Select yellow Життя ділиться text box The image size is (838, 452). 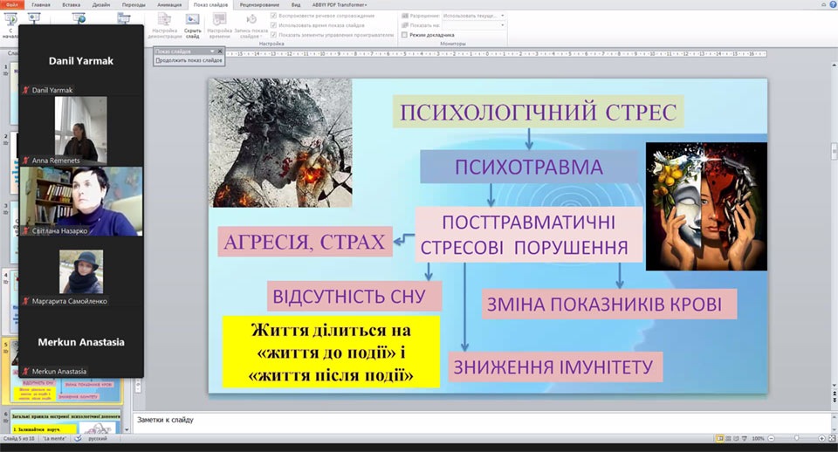331,352
